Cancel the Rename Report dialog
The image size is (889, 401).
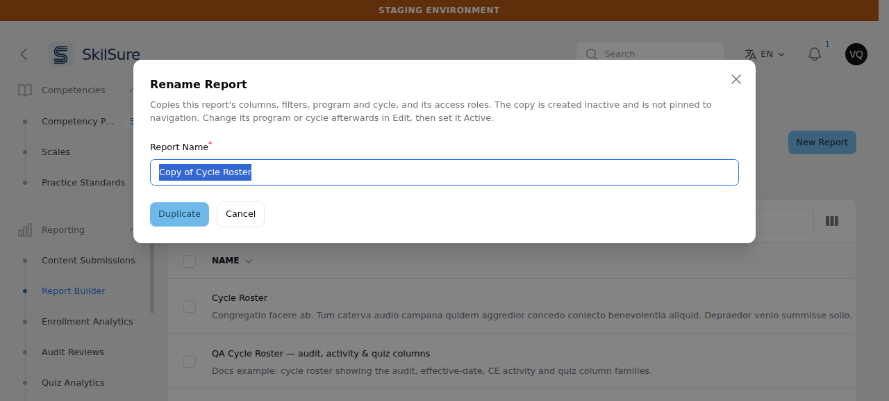coord(240,214)
